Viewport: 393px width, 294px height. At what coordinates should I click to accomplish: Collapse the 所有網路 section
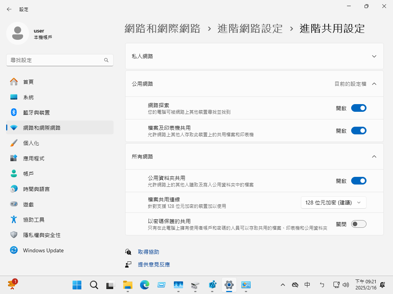tap(374, 157)
